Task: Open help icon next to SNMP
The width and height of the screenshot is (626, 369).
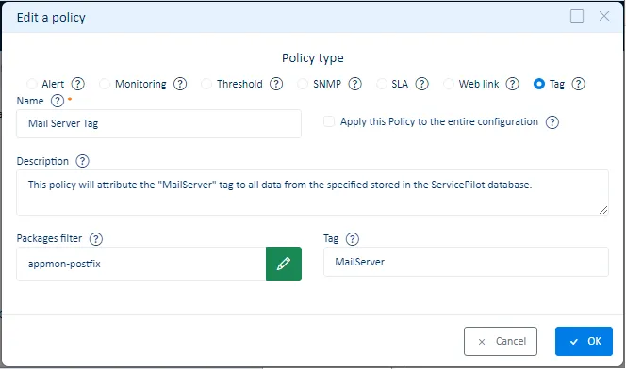Action: (x=354, y=84)
